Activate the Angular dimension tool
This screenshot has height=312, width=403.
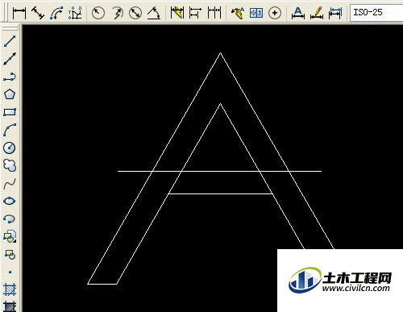pyautogui.click(x=154, y=13)
